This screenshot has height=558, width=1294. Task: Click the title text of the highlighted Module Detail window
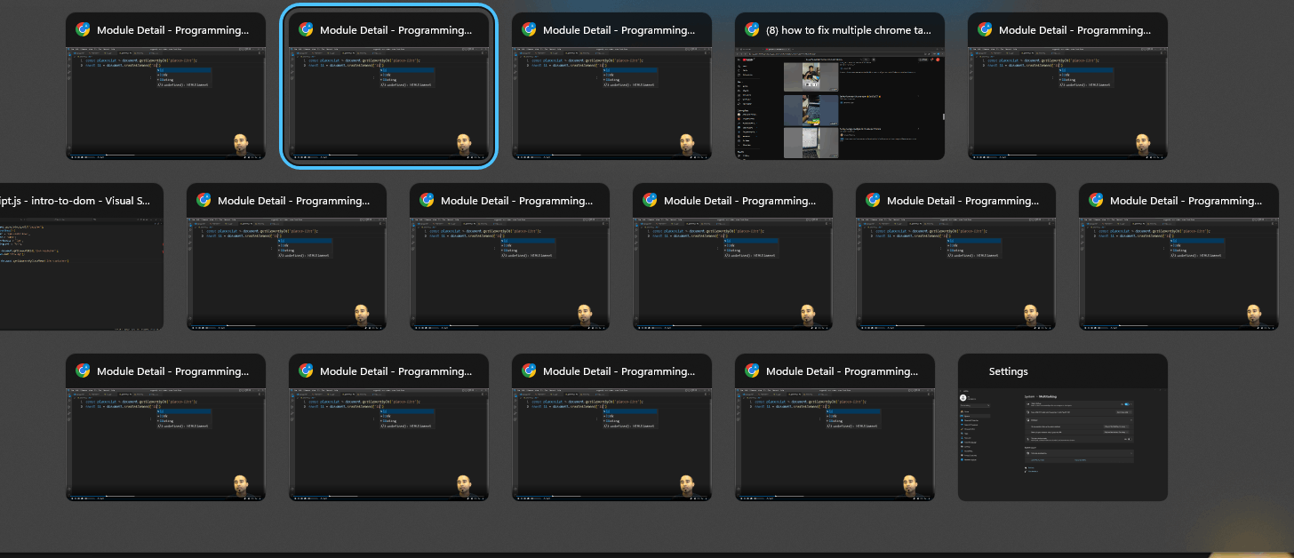396,30
